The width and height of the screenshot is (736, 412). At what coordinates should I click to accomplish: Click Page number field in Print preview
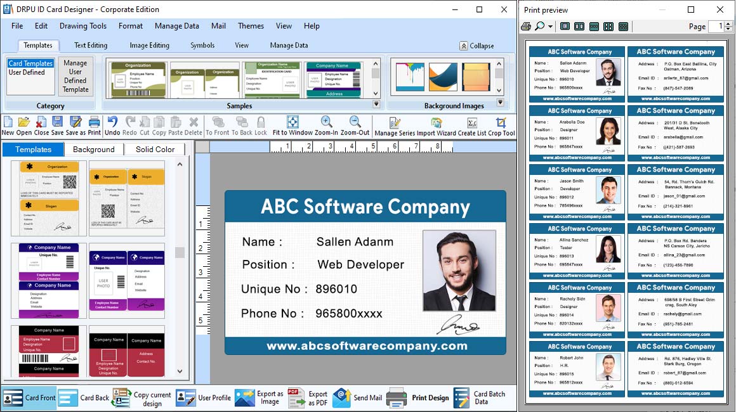tap(717, 26)
